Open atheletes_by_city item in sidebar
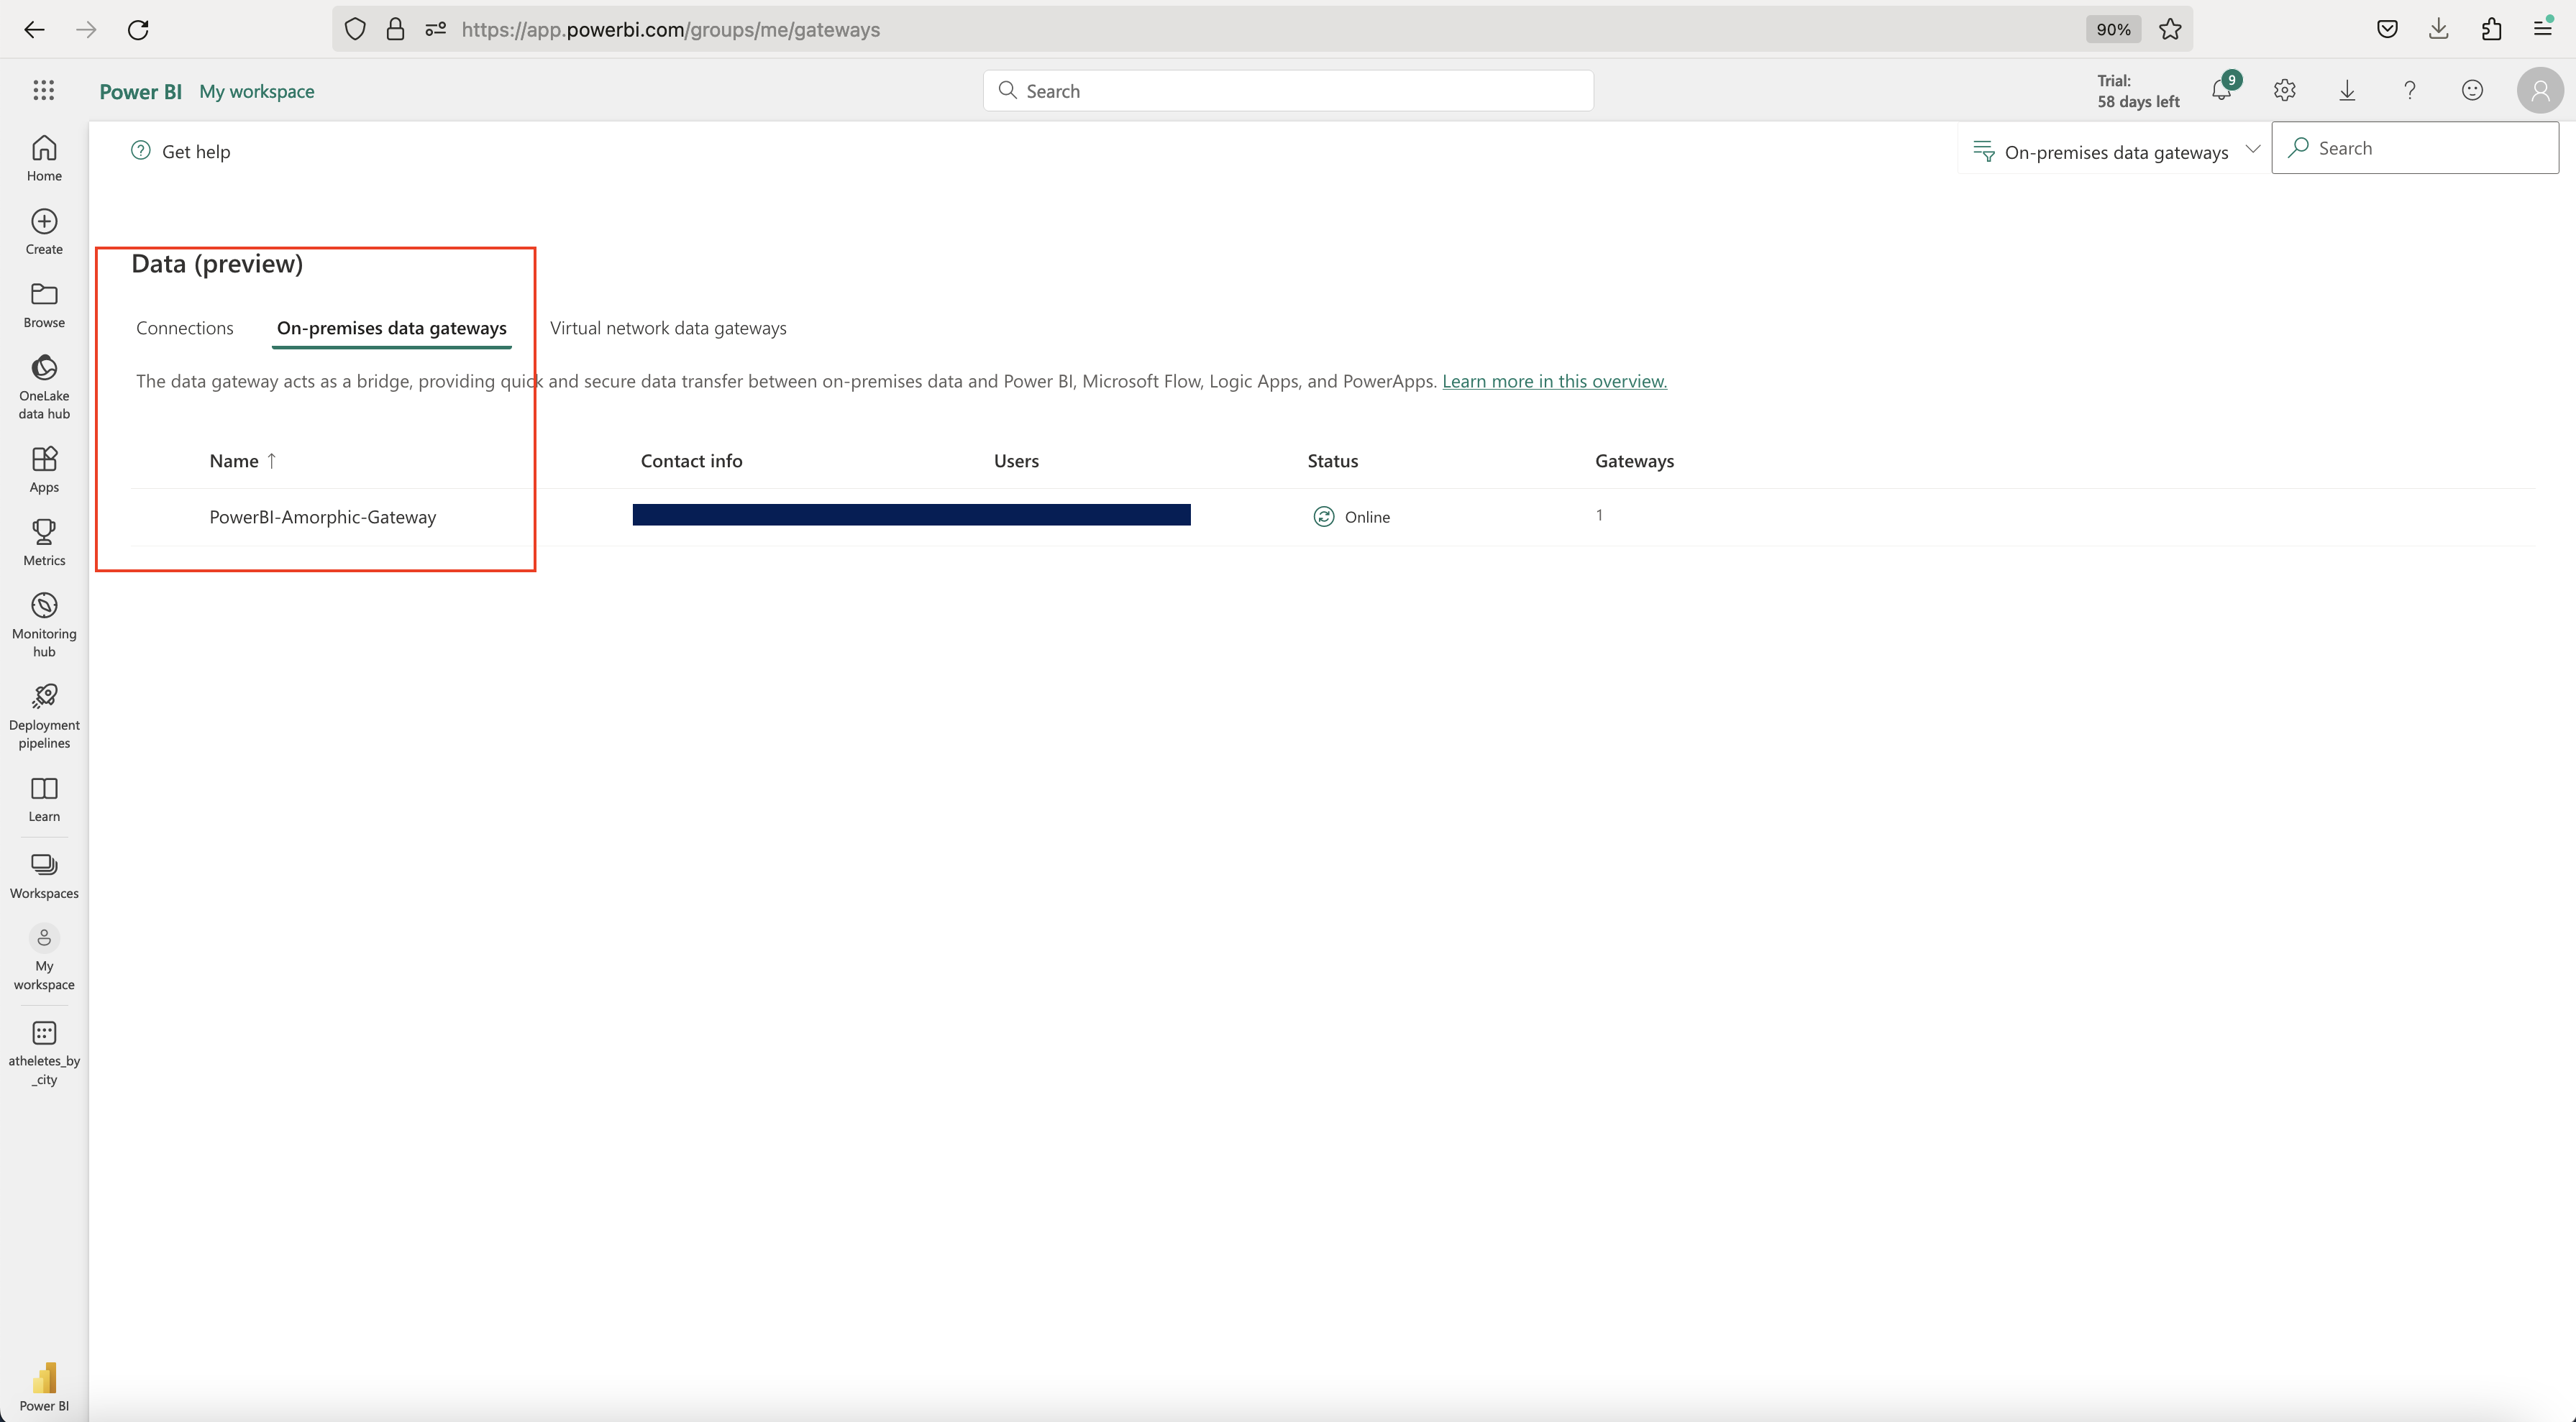 44,1054
